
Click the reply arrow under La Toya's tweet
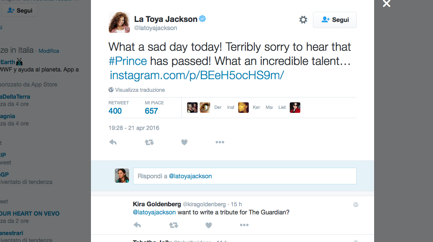pyautogui.click(x=113, y=142)
